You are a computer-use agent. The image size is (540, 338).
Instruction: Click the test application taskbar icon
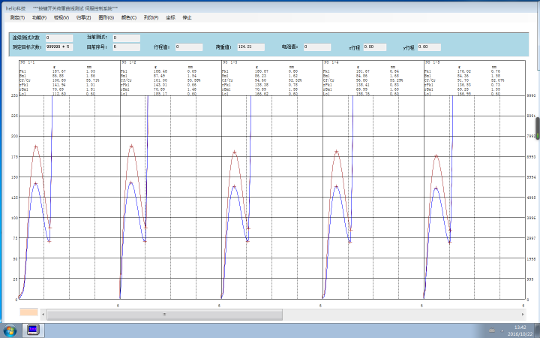tap(33, 330)
